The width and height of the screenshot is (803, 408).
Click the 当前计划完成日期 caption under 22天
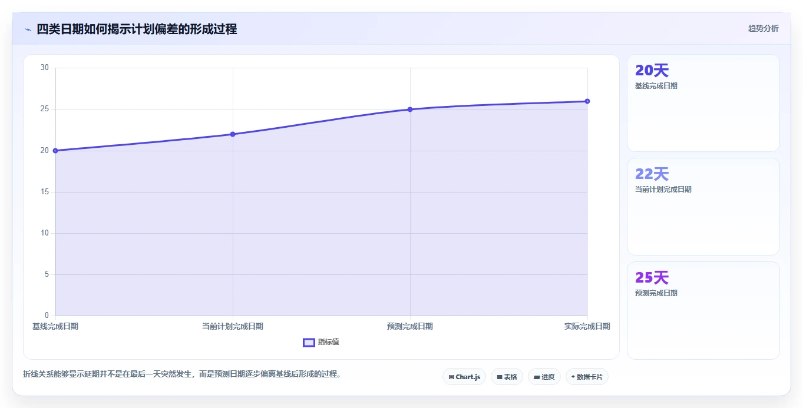(663, 190)
